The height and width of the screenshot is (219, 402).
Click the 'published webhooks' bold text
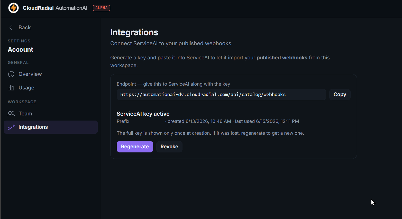pos(282,58)
